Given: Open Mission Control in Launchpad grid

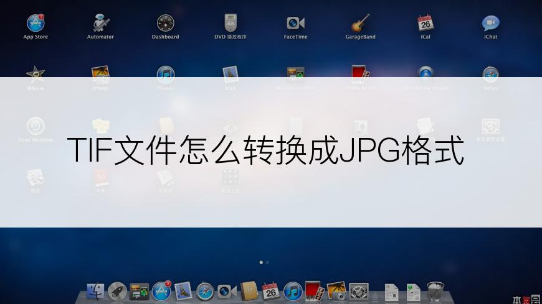Looking at the screenshot, I should [x=295, y=74].
